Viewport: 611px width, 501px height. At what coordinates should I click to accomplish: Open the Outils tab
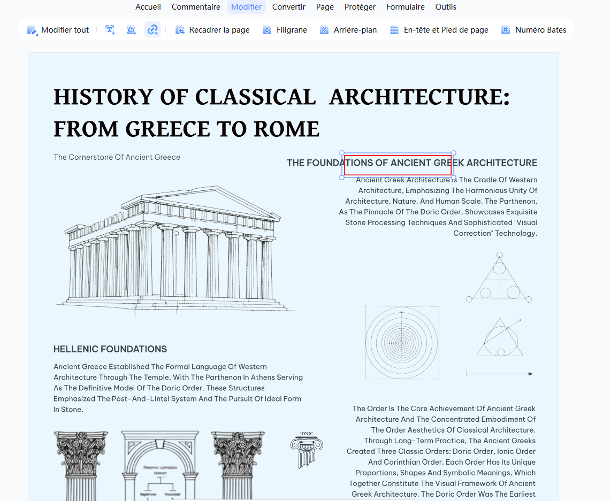pyautogui.click(x=446, y=7)
